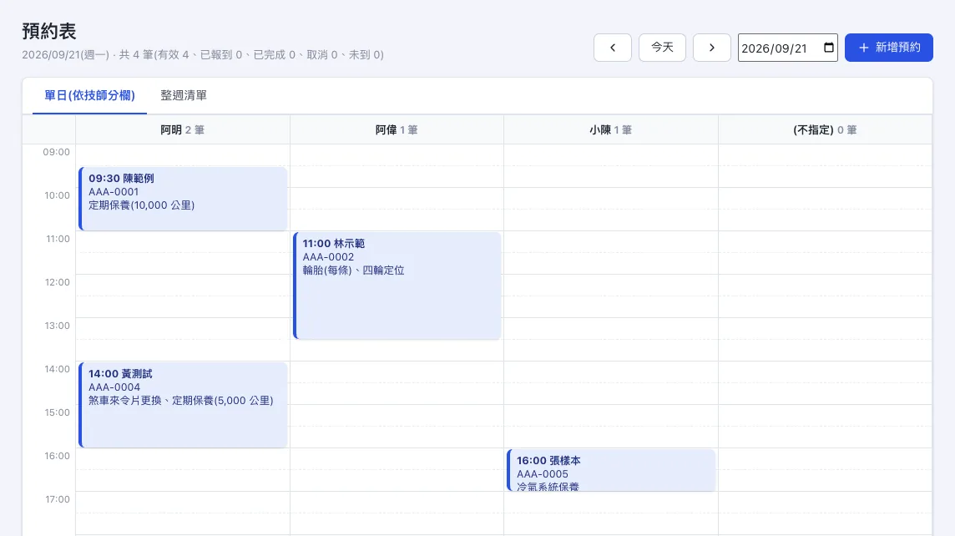The height and width of the screenshot is (536, 955).
Task: Select the 阿明 2 筆 column header
Action: [x=183, y=129]
